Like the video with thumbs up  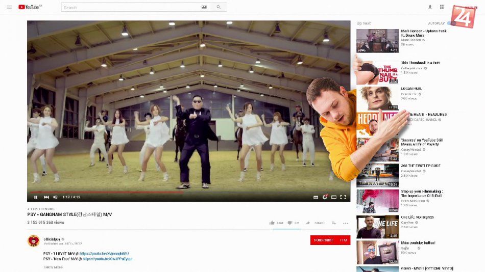coord(272,223)
